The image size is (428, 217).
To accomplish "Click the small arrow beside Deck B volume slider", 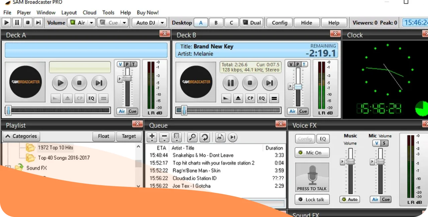I will [x=290, y=86].
